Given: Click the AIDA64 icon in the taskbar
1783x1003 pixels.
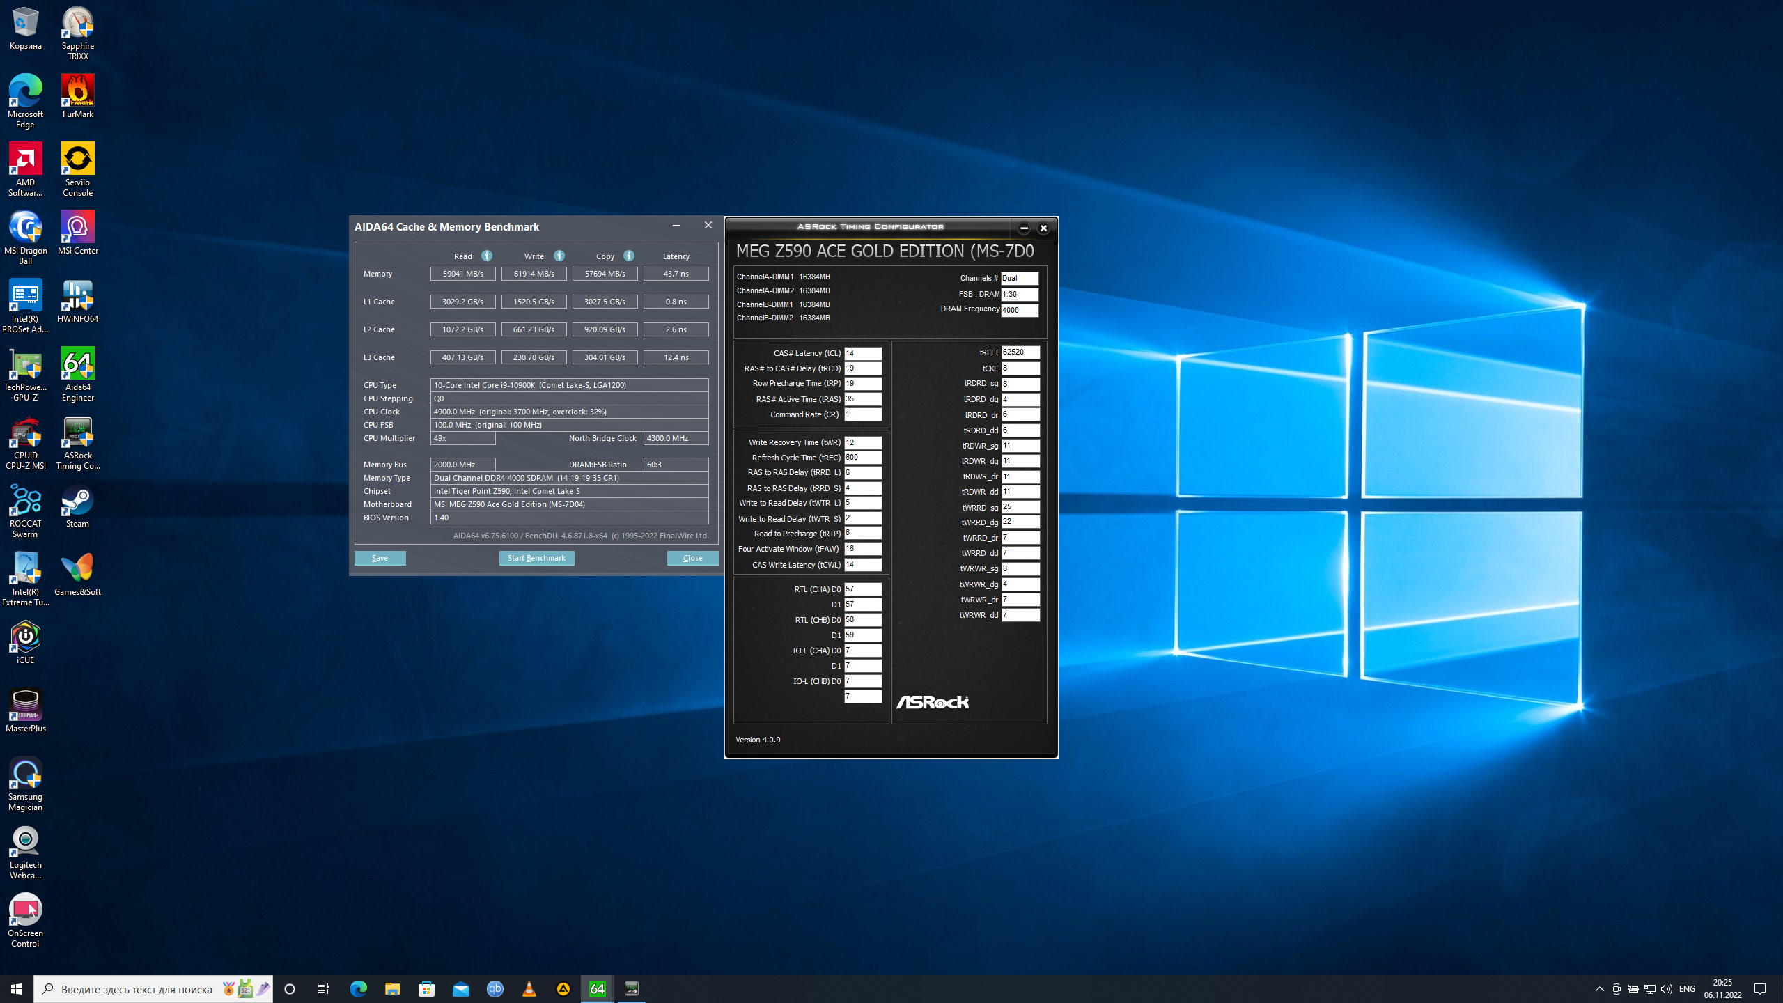Looking at the screenshot, I should click(597, 988).
